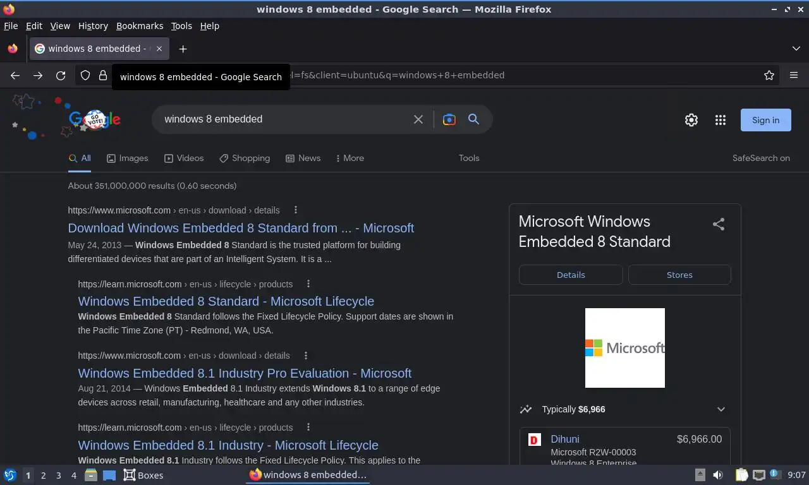809x485 pixels.
Task: Click the Microsoft logo product thumbnail
Action: (x=625, y=348)
